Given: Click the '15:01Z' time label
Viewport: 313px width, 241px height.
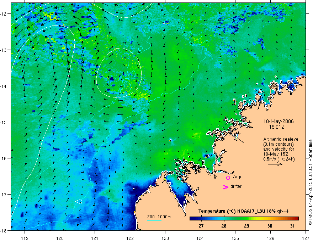Looking at the screenshot, I should tap(276, 127).
